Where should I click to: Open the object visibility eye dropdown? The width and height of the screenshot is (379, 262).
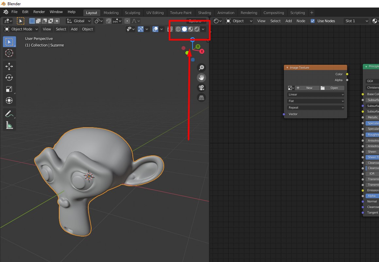pyautogui.click(x=130, y=29)
